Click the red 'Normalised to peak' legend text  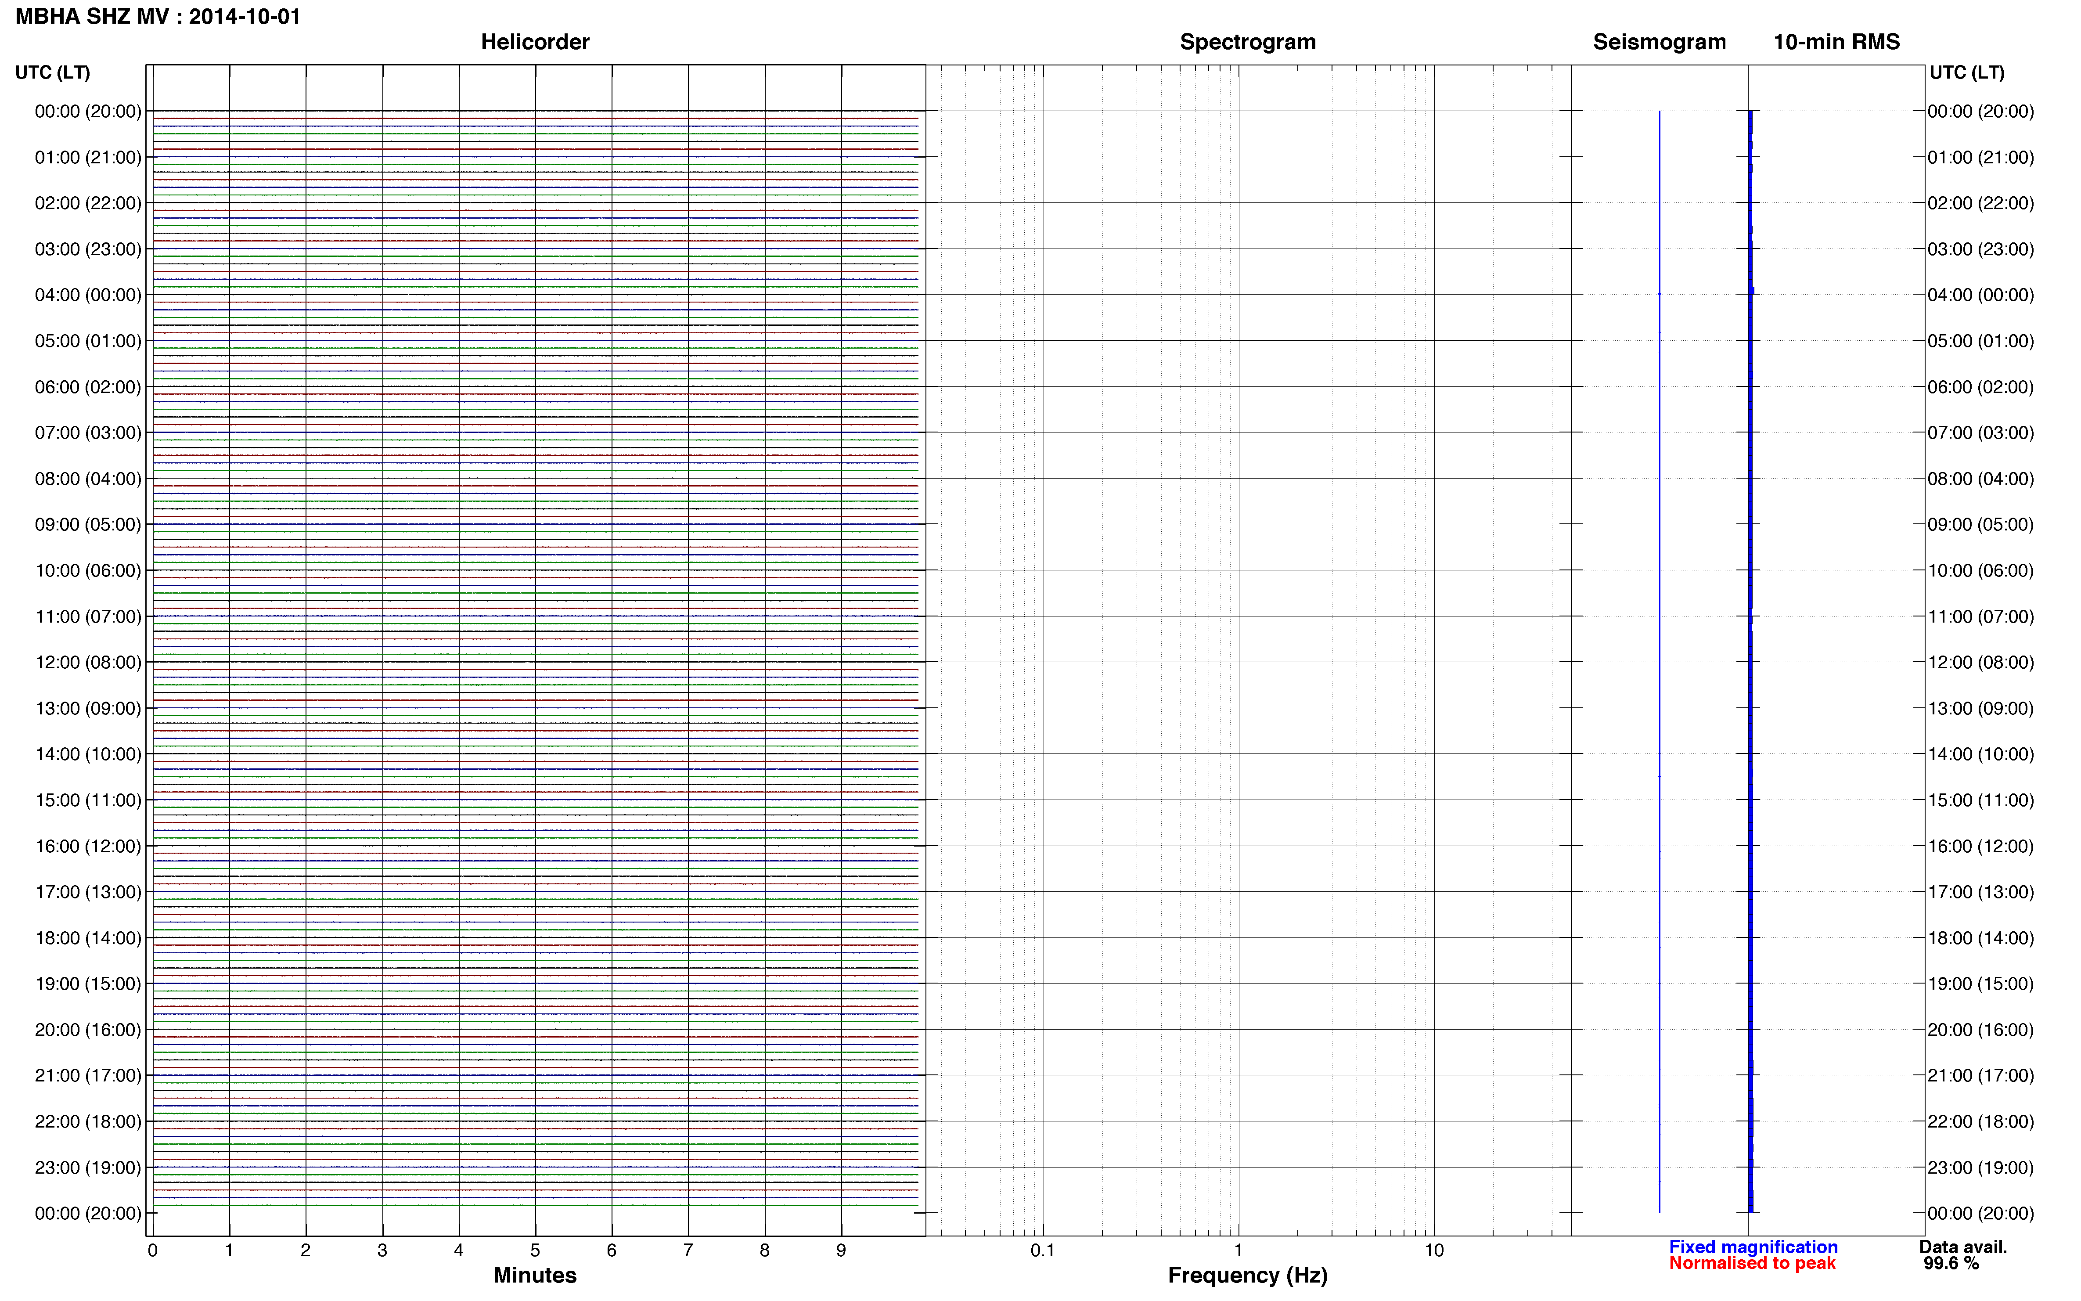pos(1752,1263)
